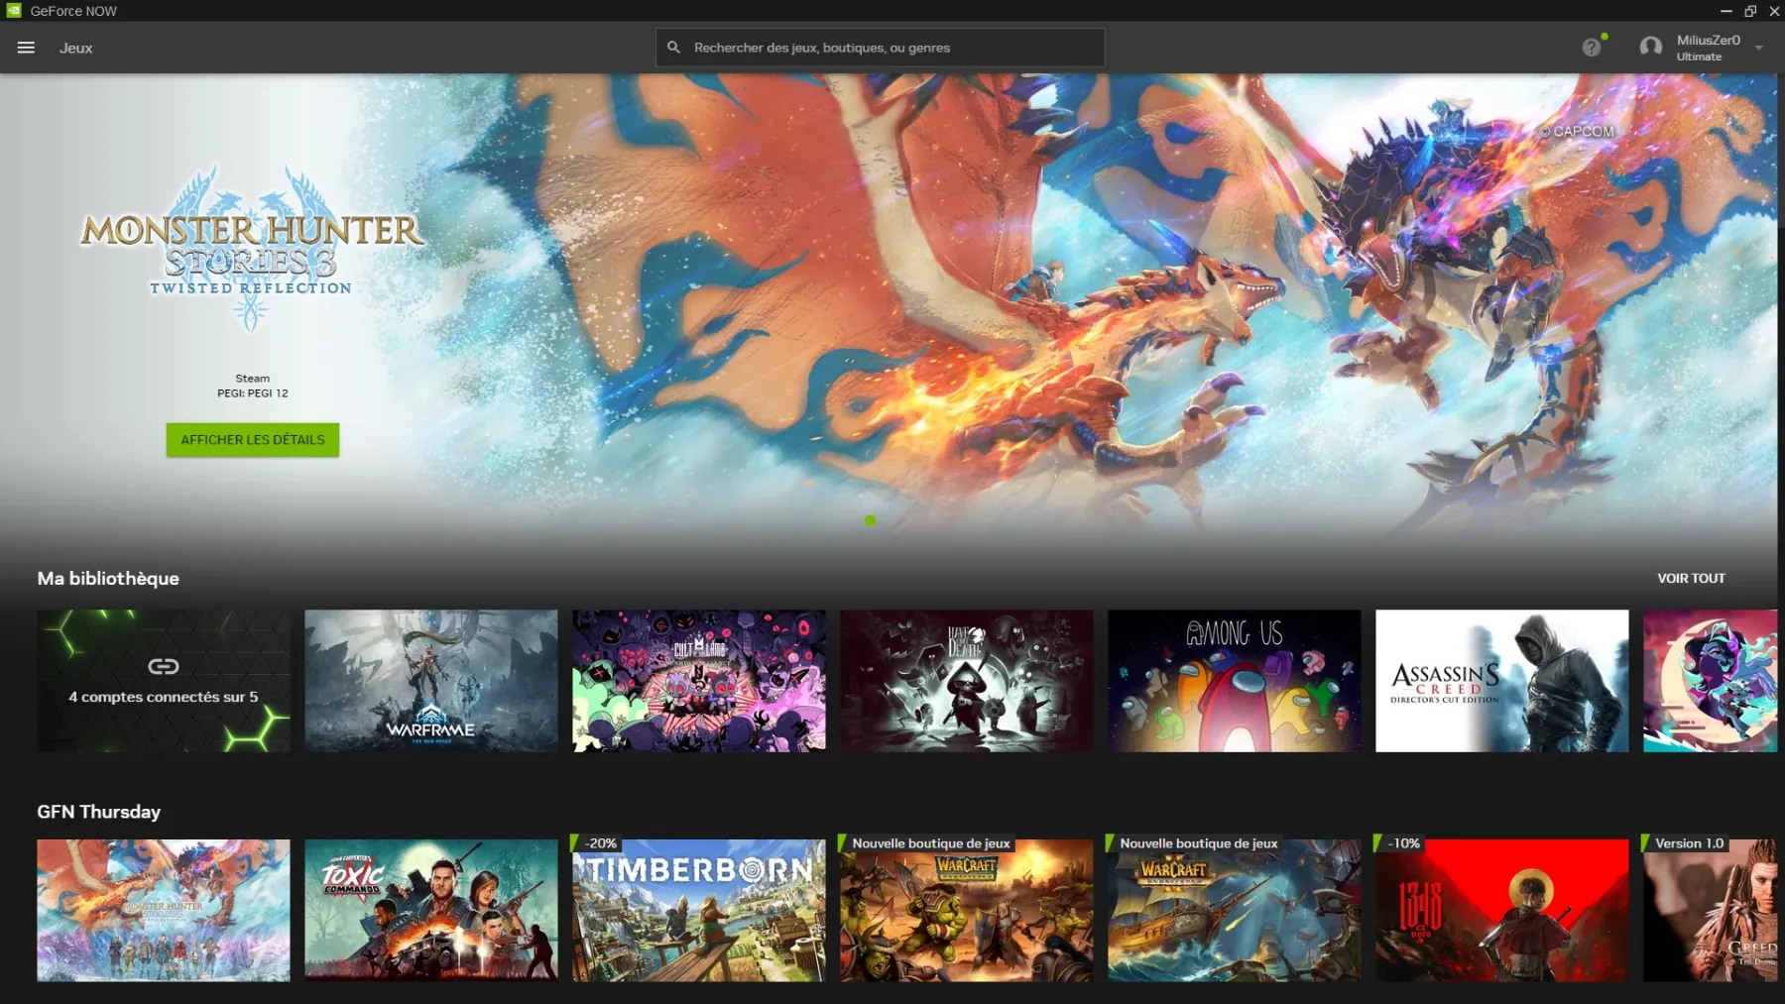Click the linked accounts chain icon
This screenshot has width=1785, height=1004.
pyautogui.click(x=164, y=666)
